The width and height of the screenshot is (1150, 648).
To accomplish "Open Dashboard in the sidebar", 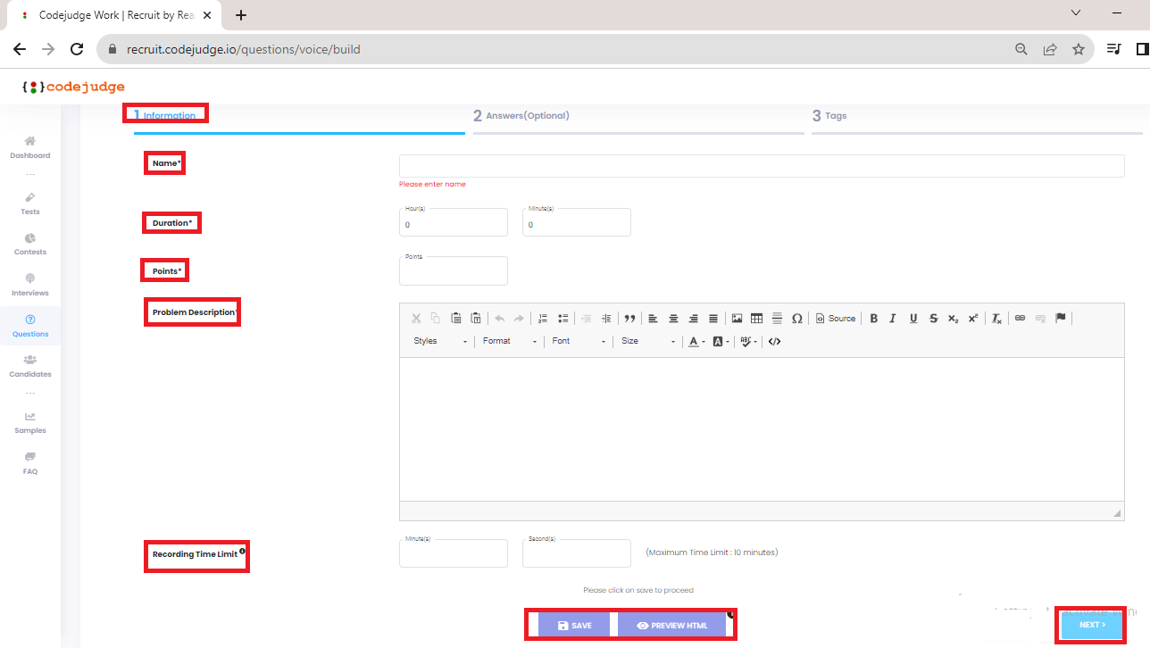I will point(30,147).
